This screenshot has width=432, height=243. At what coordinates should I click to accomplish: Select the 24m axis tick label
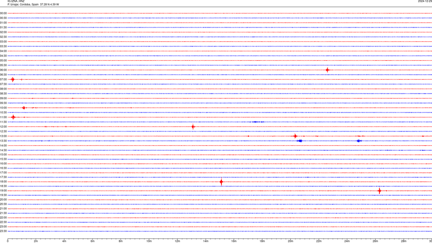pyautogui.click(x=347, y=241)
